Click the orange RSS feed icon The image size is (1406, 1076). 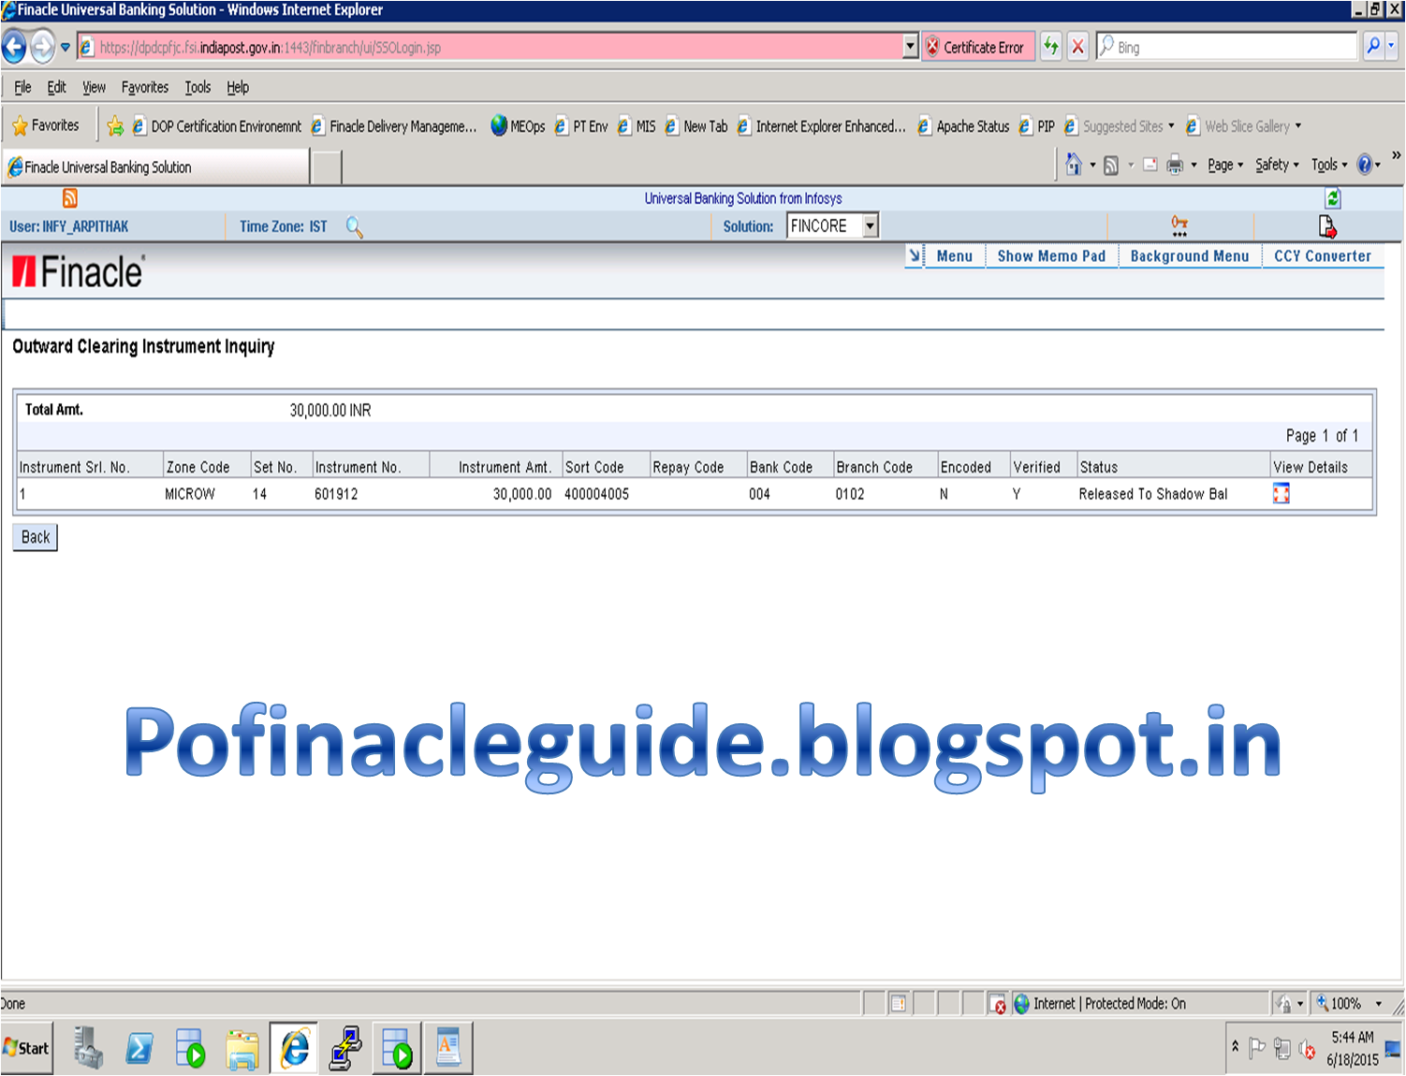pyautogui.click(x=69, y=197)
